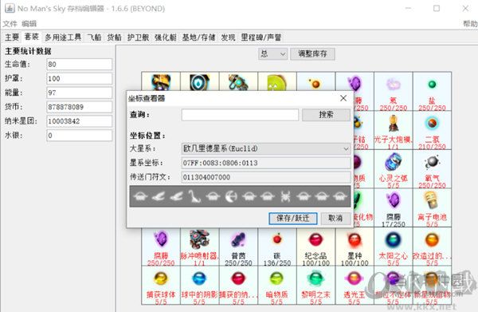Screen dimensions: 478x312
Task: Select the 改造过的 5/5 orange orb
Action: 432,247
